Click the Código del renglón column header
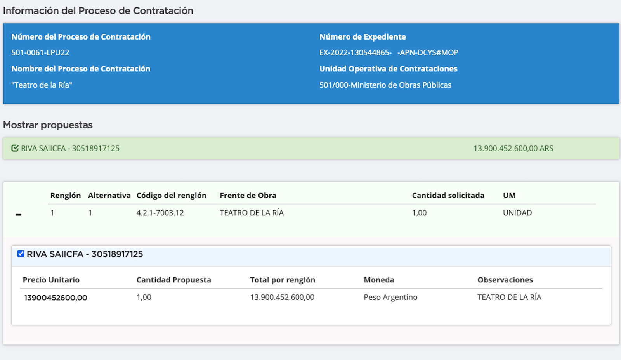Viewport: 621px width, 360px height. (171, 196)
